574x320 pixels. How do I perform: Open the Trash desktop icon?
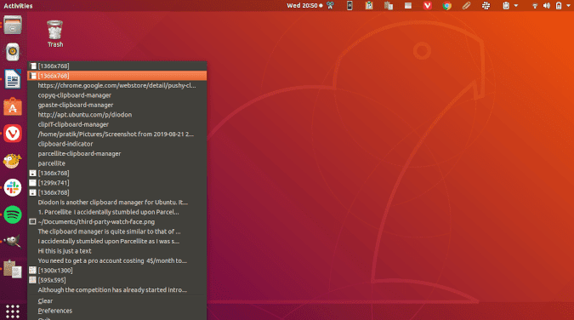pos(55,34)
